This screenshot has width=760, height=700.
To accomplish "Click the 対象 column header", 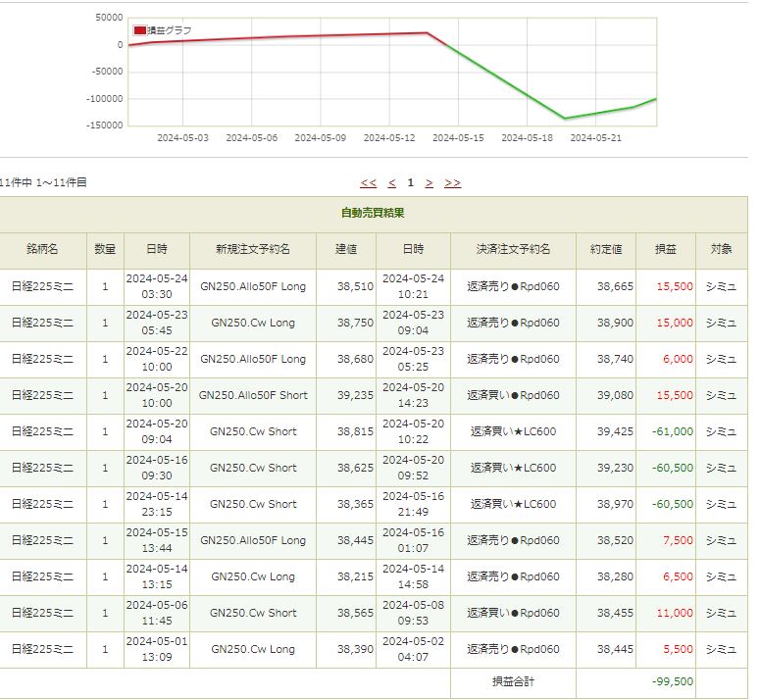I will pos(721,249).
